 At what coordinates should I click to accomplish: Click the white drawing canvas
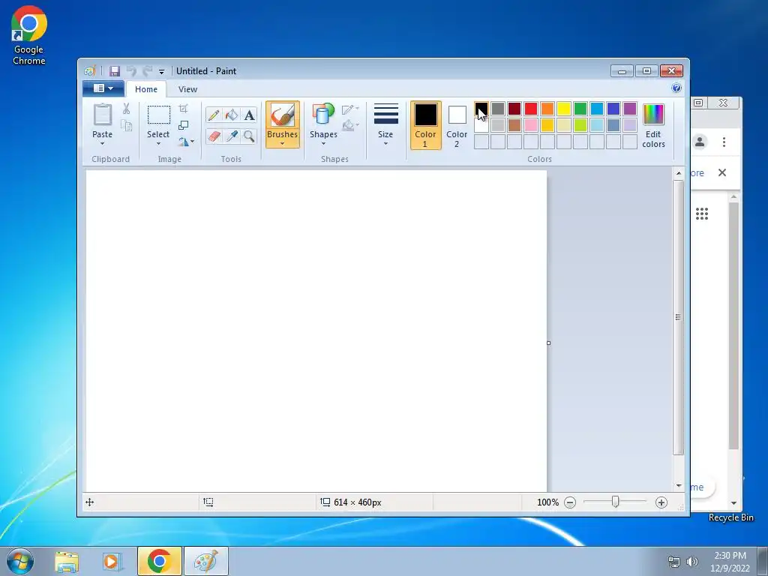click(316, 331)
